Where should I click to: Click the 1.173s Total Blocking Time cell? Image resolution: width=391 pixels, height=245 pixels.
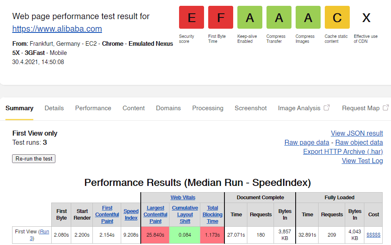click(x=212, y=235)
